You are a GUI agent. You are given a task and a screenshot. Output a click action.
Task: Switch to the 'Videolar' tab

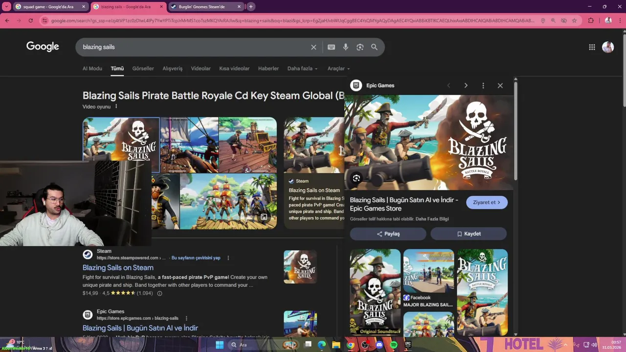click(x=201, y=68)
